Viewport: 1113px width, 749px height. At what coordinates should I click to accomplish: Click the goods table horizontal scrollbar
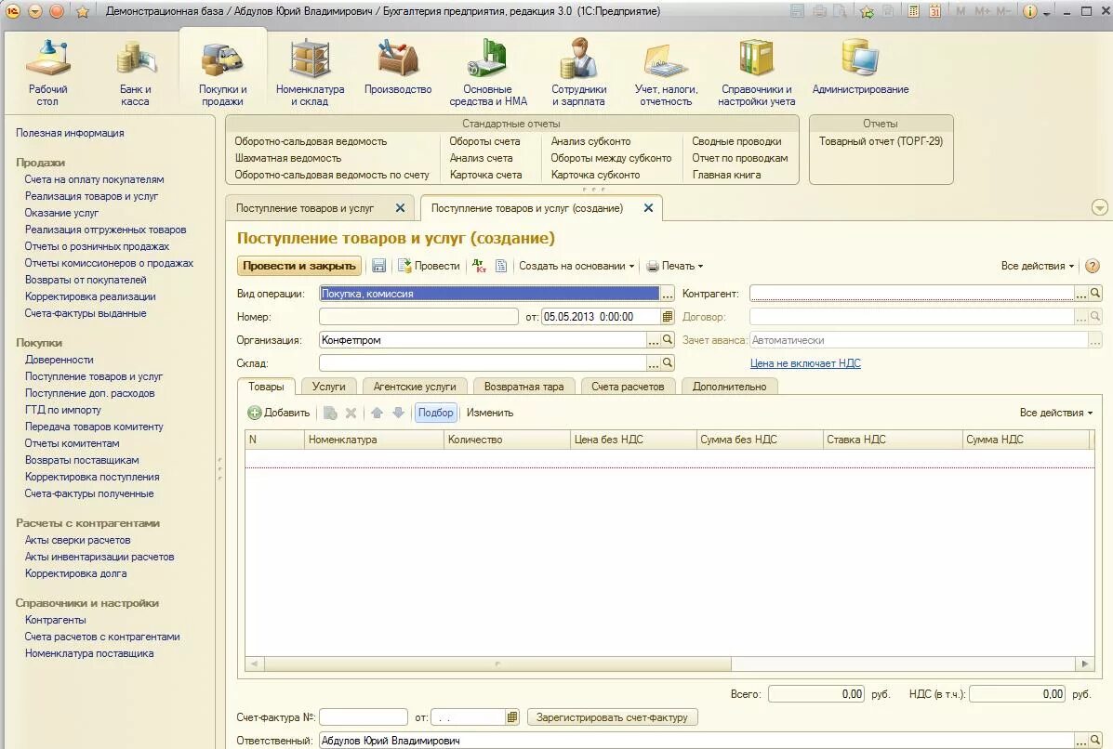[497, 664]
